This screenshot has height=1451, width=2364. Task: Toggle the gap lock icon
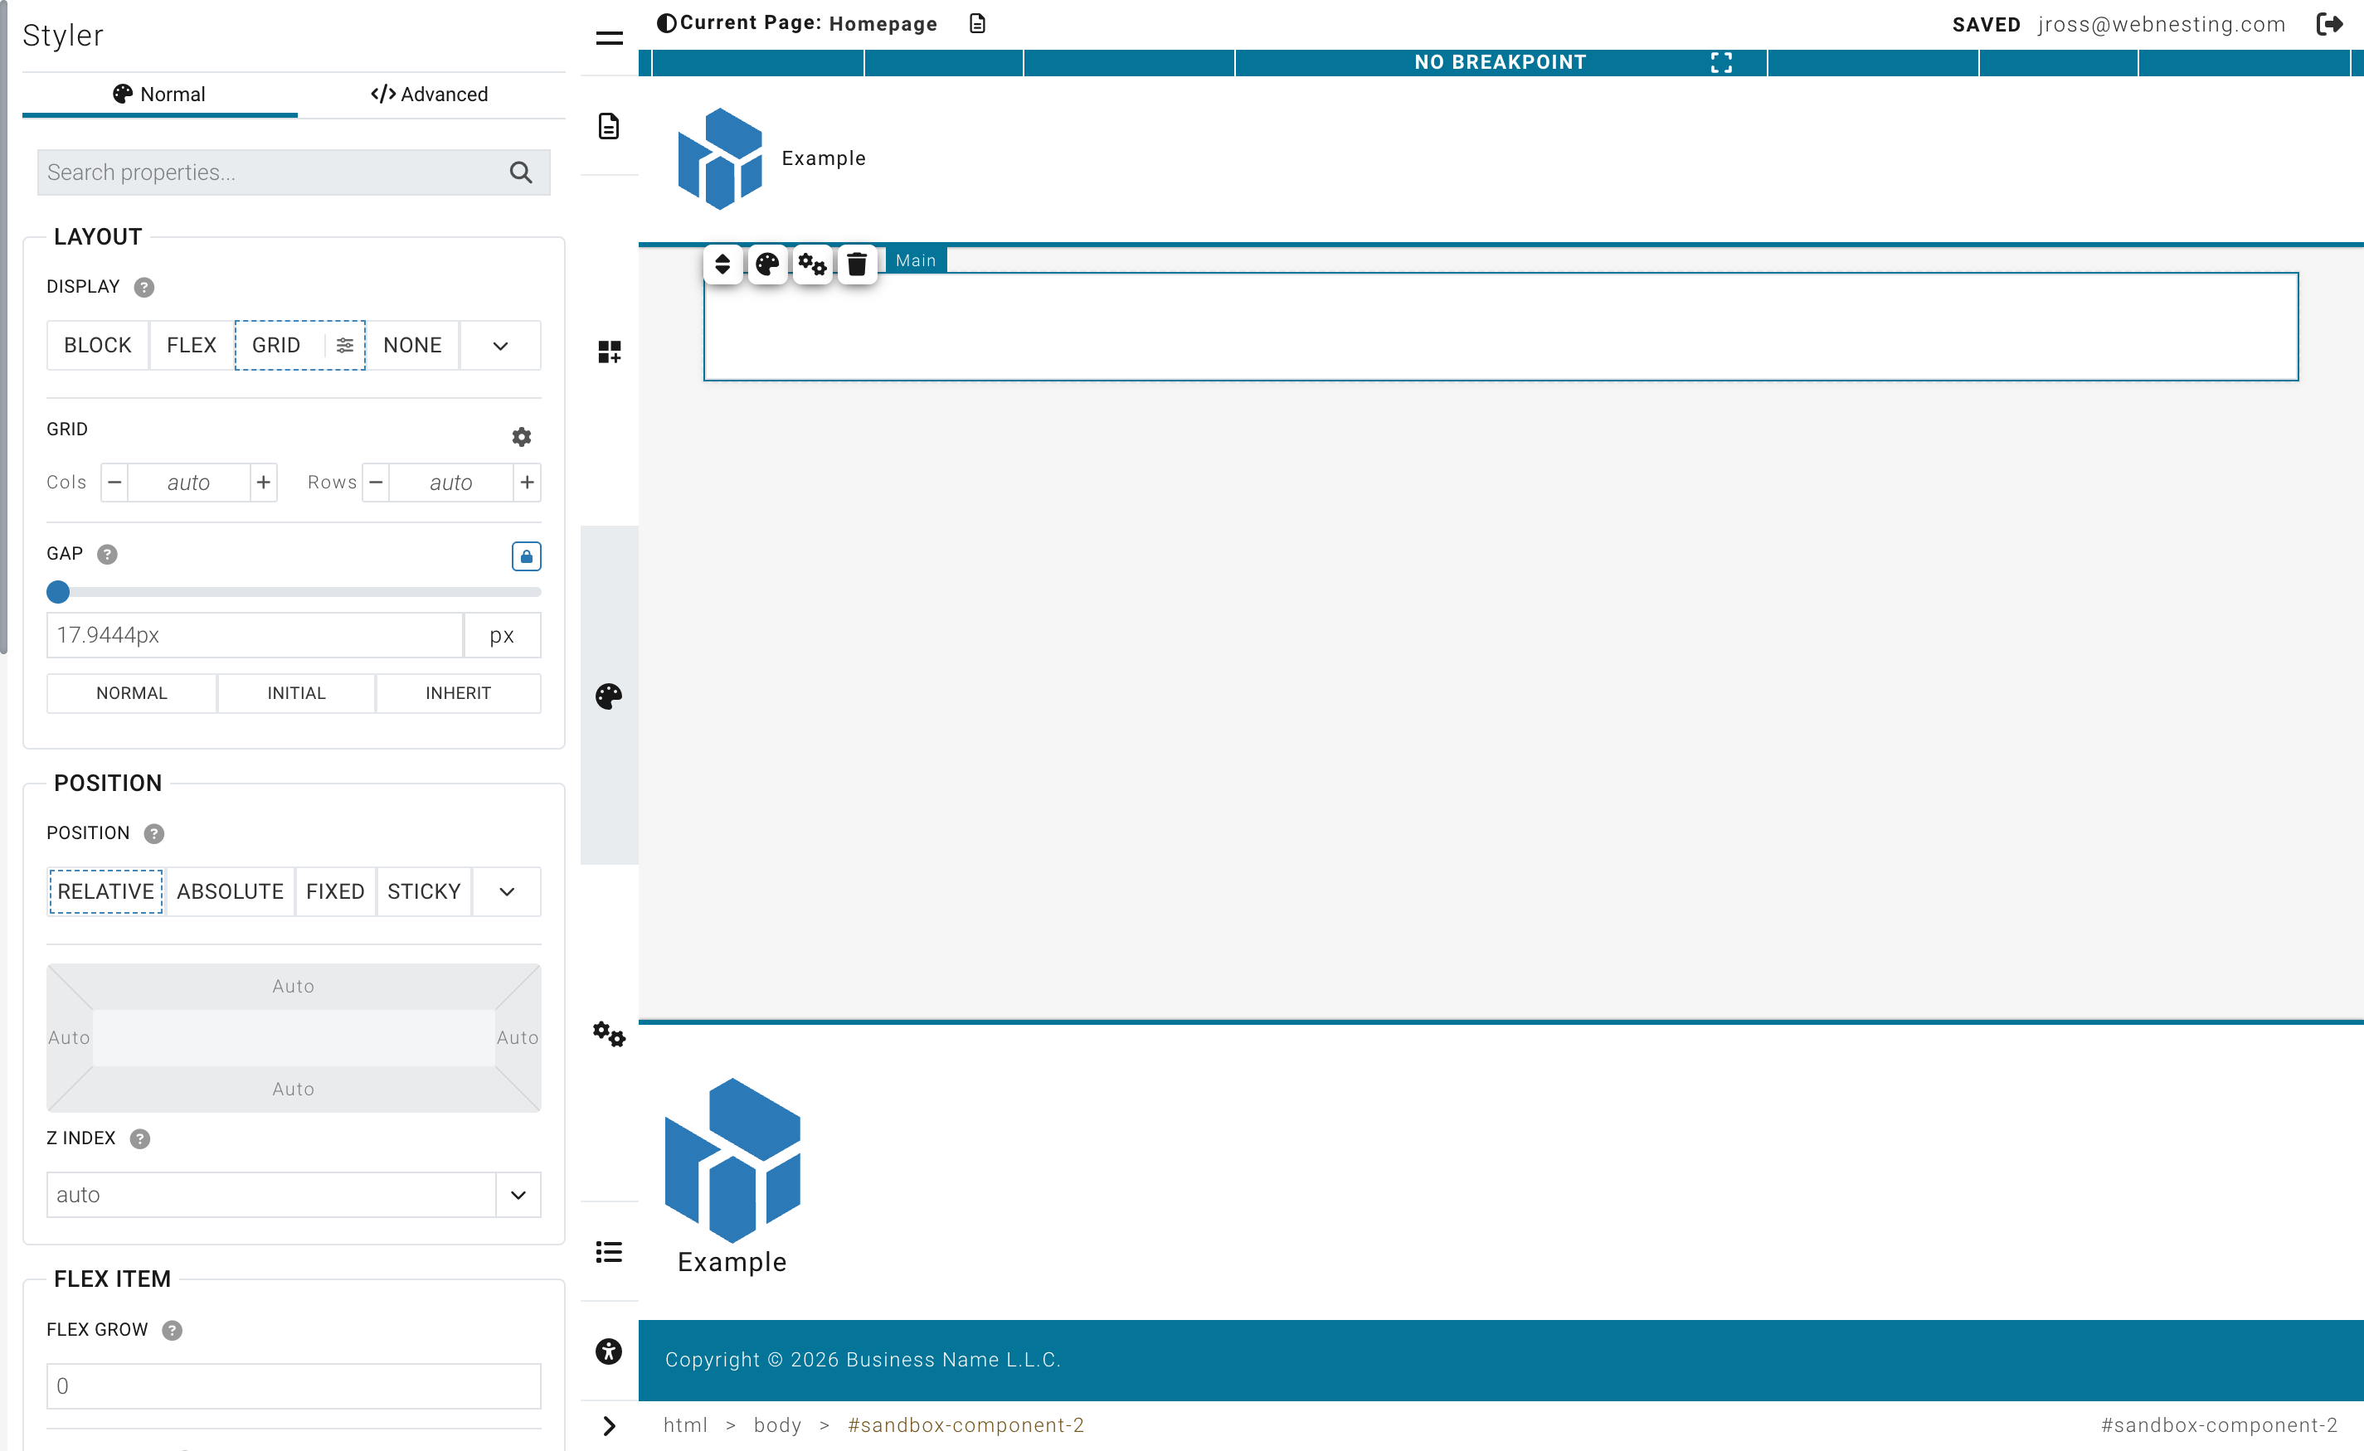526,556
